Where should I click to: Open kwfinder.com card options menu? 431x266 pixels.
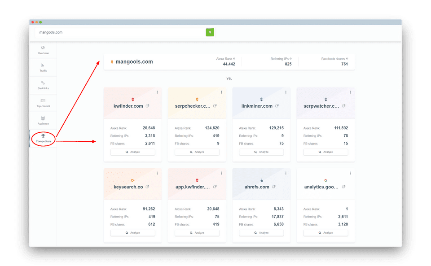(157, 92)
